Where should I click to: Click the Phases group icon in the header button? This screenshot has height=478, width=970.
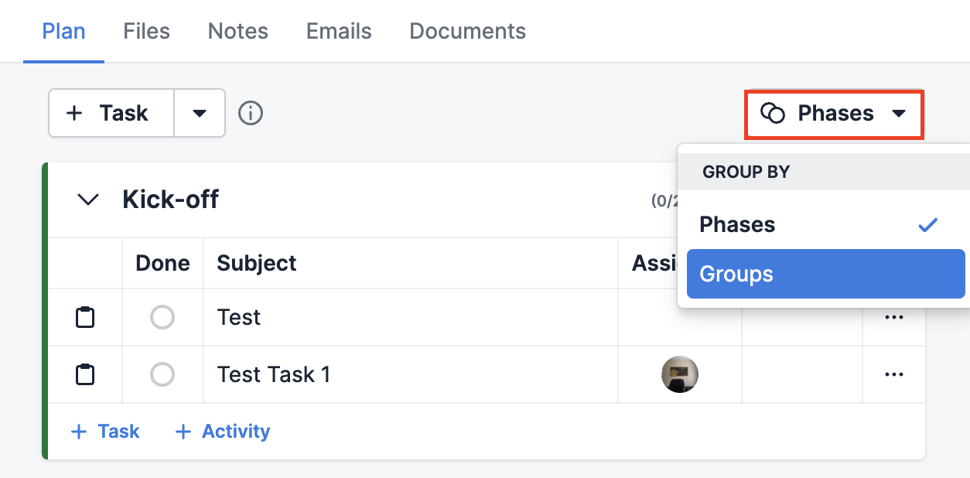pyautogui.click(x=772, y=113)
